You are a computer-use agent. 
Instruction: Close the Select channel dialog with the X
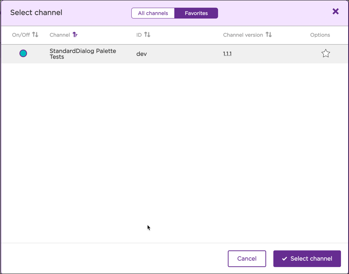(335, 11)
